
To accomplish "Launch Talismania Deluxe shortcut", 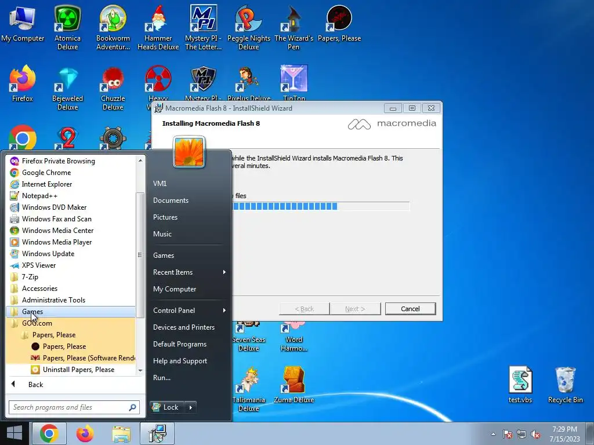I will coord(248,389).
